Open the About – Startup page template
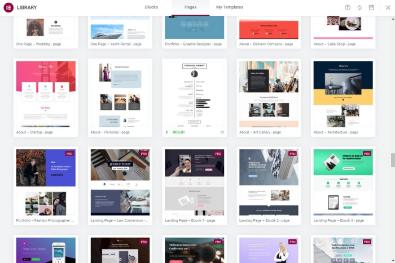The image size is (395, 263). (x=46, y=93)
